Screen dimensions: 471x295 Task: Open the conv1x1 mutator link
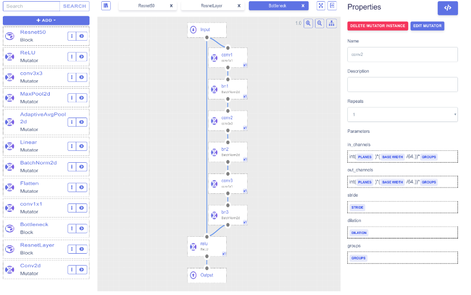31,204
